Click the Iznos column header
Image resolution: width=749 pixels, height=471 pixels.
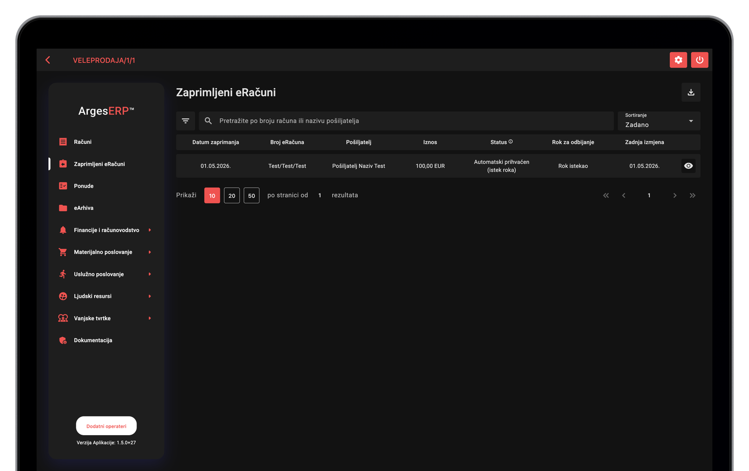(x=430, y=142)
